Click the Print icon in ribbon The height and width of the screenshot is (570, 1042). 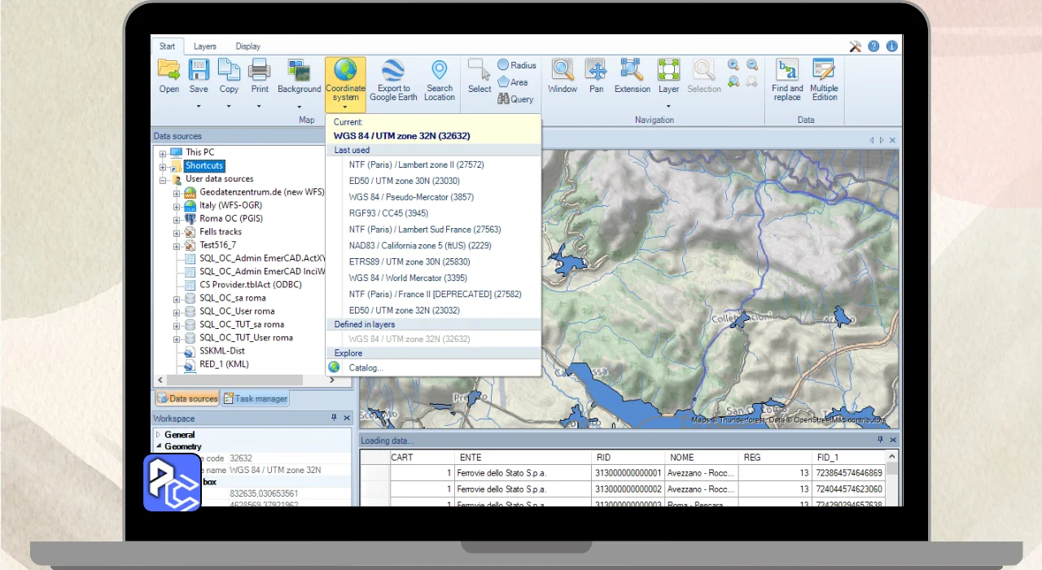coord(259,71)
